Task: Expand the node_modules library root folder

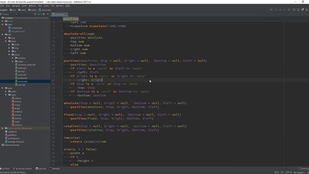Action: pyautogui.click(x=2, y=128)
